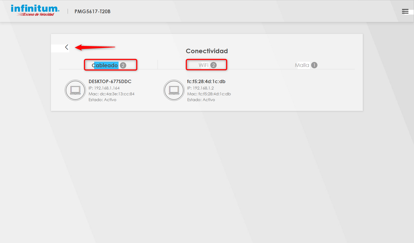
Task: Switch to the WiFi tab
Action: point(203,65)
